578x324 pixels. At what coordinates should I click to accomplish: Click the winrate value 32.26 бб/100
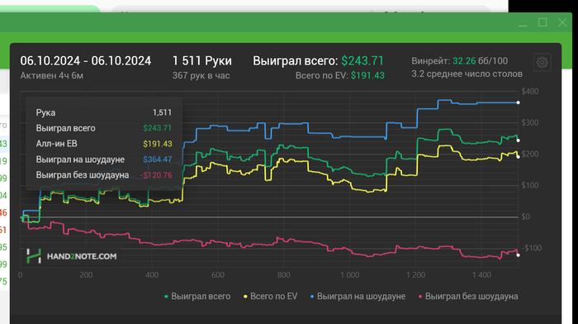[x=480, y=61]
